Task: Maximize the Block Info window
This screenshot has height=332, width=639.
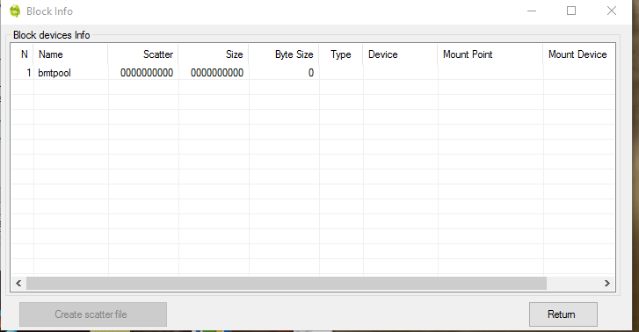Action: click(x=571, y=11)
